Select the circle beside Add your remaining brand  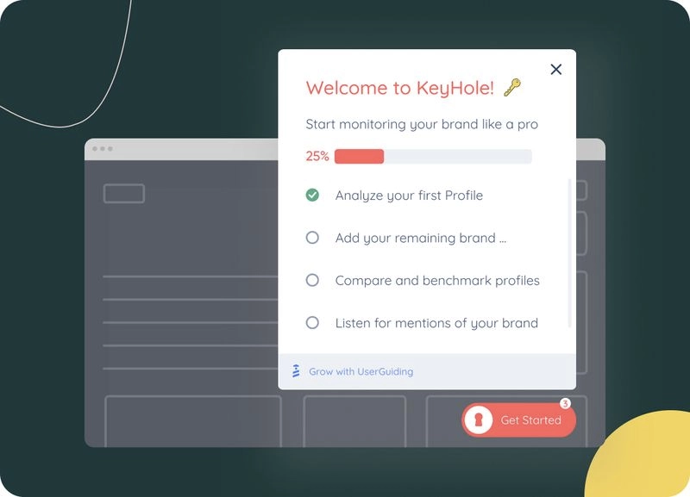click(x=312, y=237)
